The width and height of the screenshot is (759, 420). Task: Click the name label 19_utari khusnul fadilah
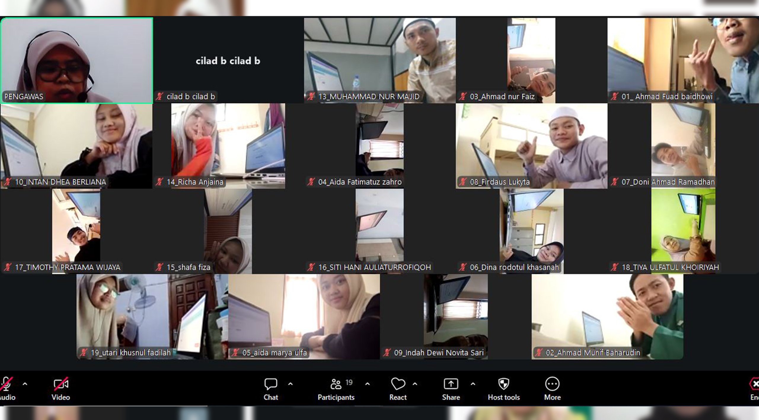point(131,353)
